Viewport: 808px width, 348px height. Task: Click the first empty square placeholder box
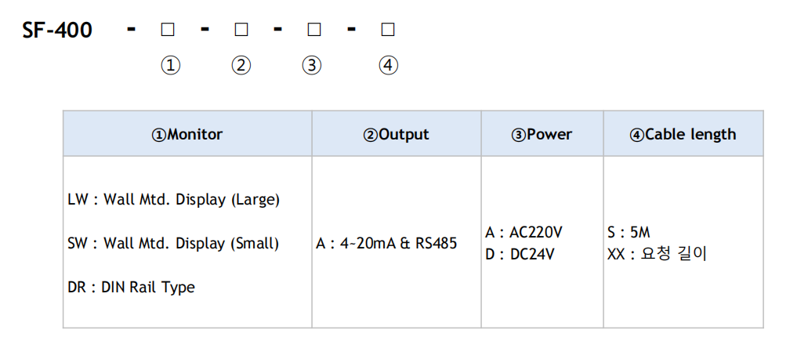pos(167,31)
